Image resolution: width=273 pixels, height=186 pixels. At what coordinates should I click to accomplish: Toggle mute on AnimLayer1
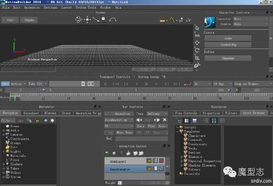coord(161,161)
